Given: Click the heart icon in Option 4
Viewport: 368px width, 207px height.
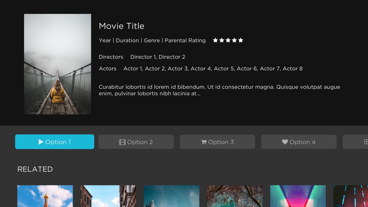Looking at the screenshot, I should pyautogui.click(x=285, y=142).
